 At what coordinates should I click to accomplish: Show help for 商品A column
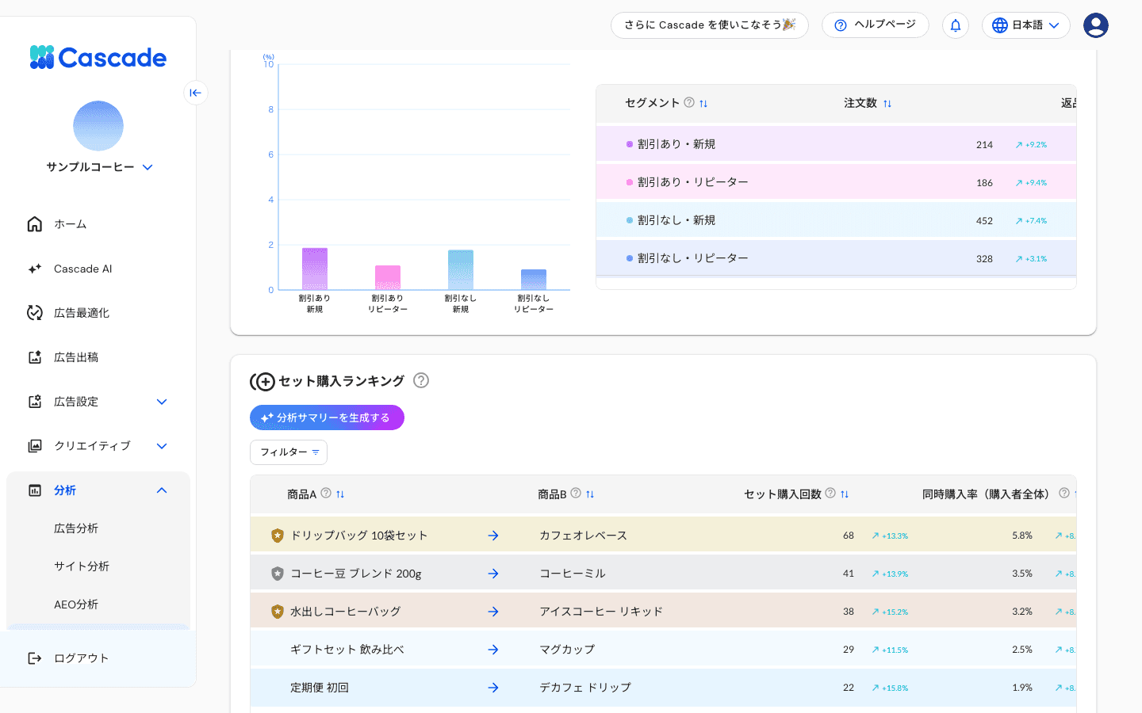pyautogui.click(x=326, y=493)
